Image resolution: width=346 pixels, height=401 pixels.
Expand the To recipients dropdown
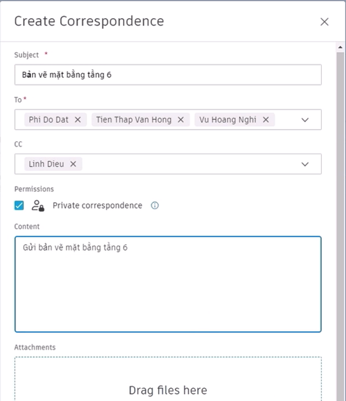(x=305, y=120)
